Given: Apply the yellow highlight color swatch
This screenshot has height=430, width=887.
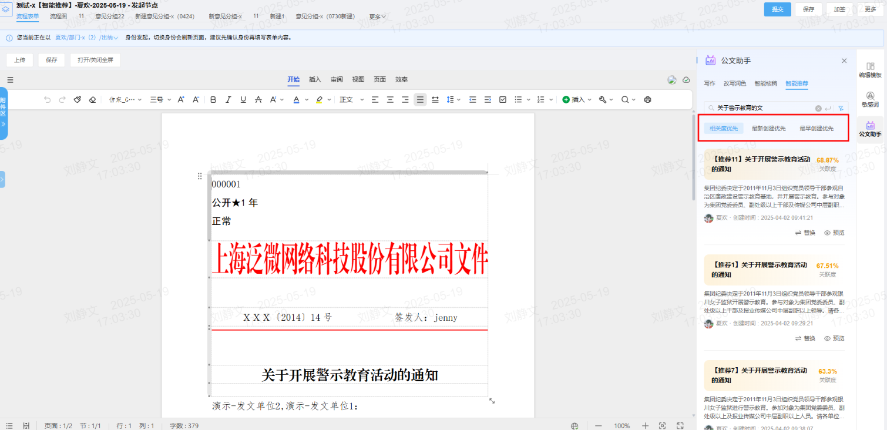Looking at the screenshot, I should tap(319, 100).
